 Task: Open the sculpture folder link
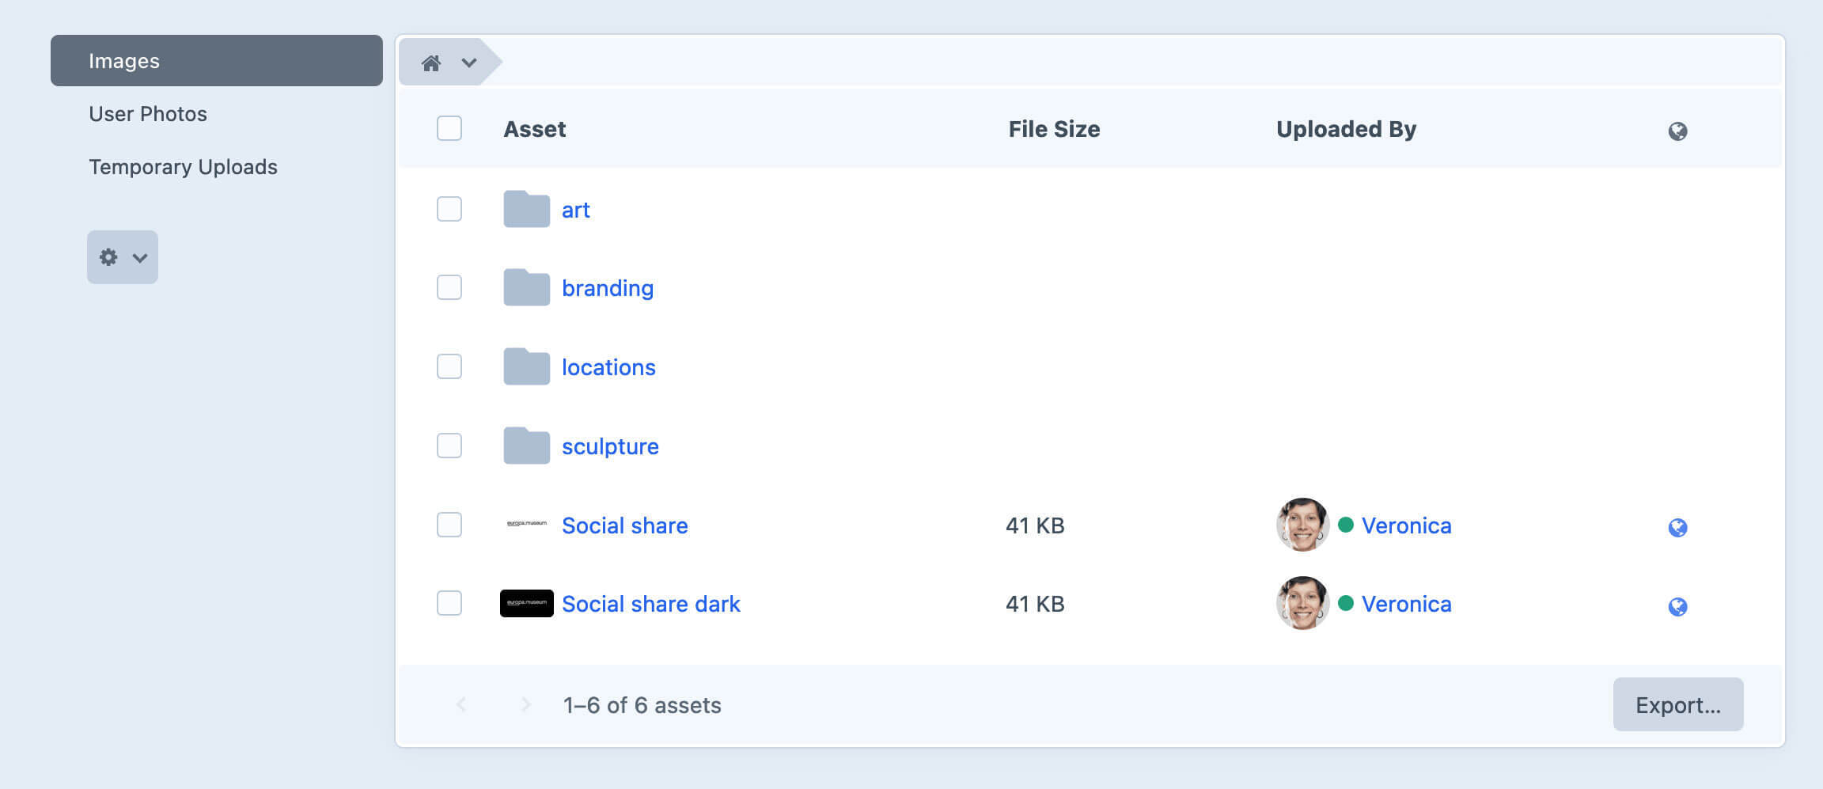[x=610, y=446]
